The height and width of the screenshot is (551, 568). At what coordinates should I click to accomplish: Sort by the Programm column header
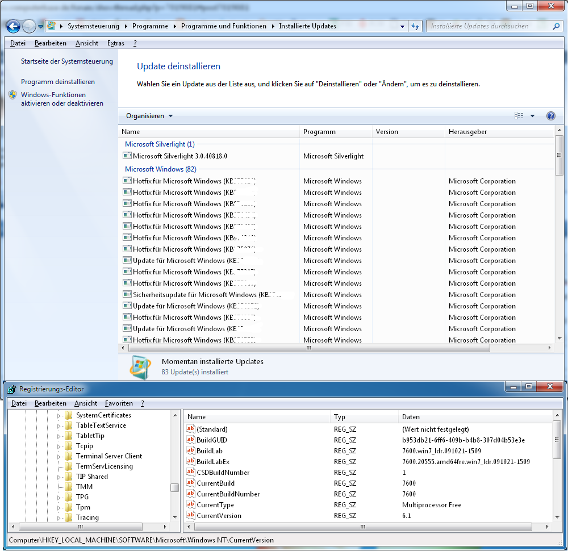coord(336,132)
